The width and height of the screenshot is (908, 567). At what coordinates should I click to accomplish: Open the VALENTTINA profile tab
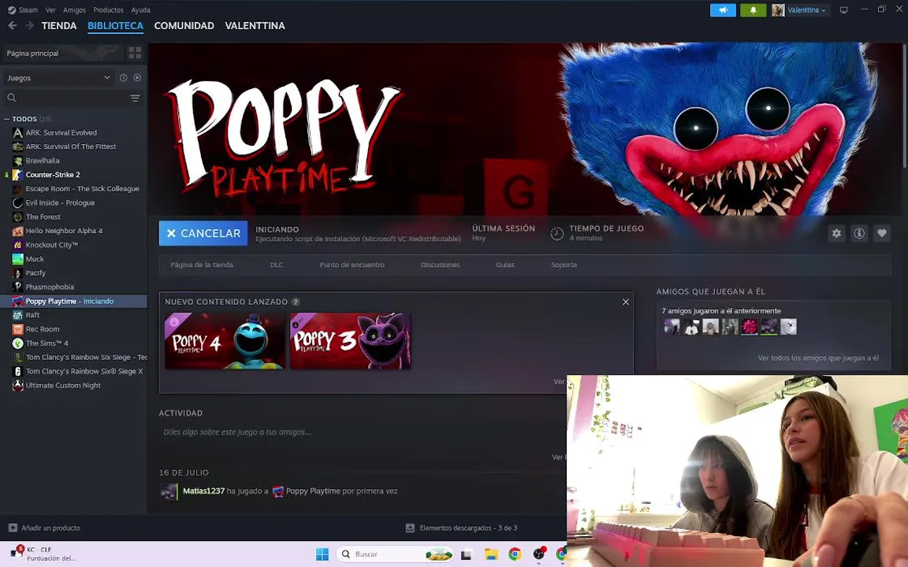[255, 25]
